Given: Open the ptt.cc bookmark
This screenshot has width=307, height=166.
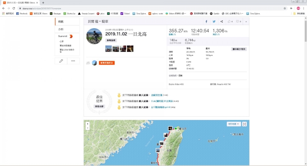Looking at the screenshot, I should click(101, 14).
